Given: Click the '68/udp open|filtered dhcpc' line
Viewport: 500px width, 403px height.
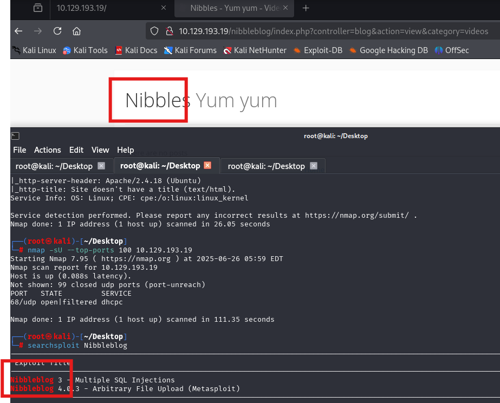Looking at the screenshot, I should 67,302.
